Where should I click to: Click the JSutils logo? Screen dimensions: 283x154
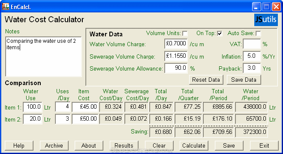pyautogui.click(x=266, y=20)
